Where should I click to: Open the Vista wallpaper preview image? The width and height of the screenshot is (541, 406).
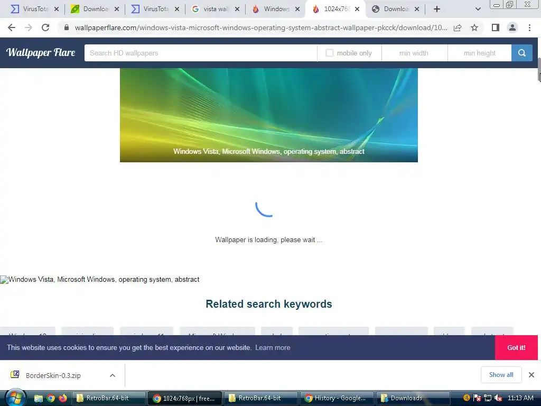269,115
